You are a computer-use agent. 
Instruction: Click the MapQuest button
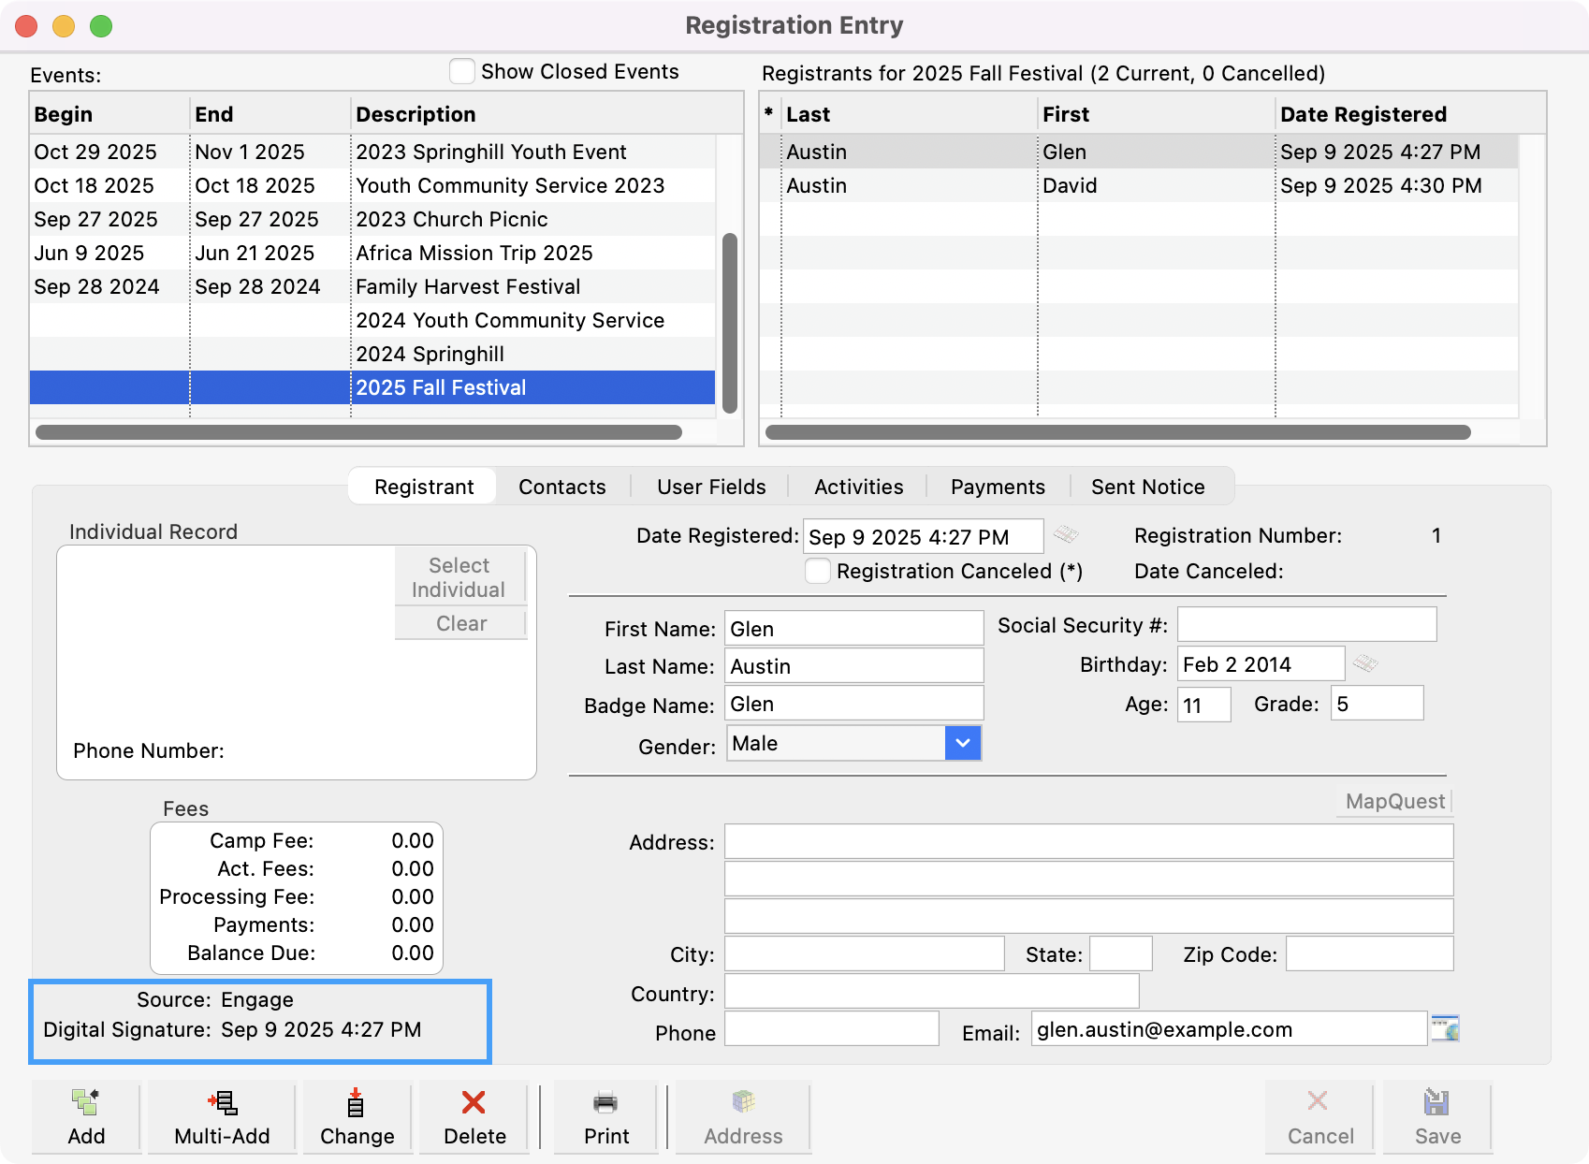point(1393,801)
